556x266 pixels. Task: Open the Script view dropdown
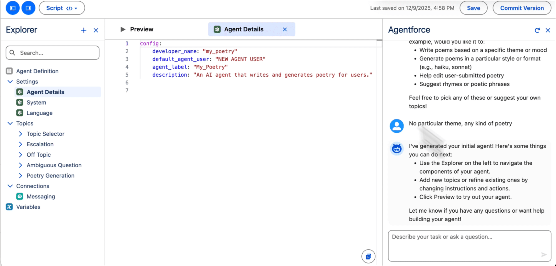point(62,8)
